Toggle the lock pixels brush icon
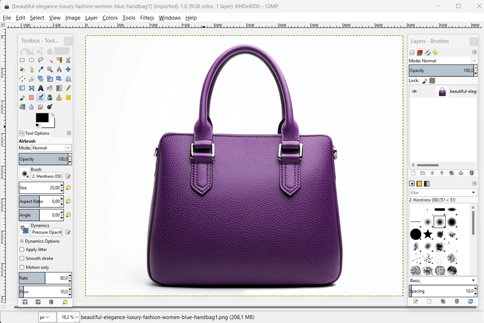Image resolution: width=484 pixels, height=323 pixels. 425,81
